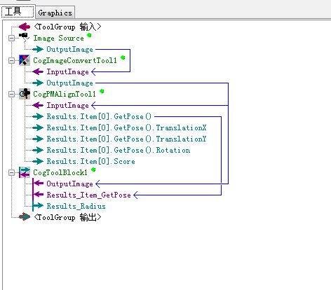Click the ToolGroup input red arrow icon
The width and height of the screenshot is (331, 290).
pyautogui.click(x=25, y=27)
